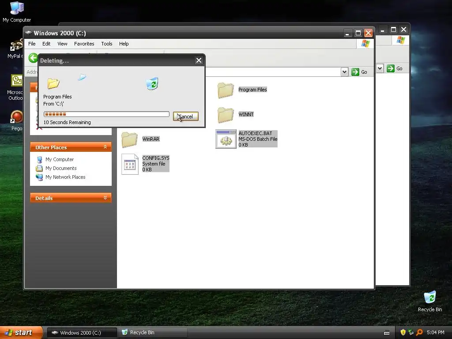This screenshot has width=452, height=339.
Task: Click the Explorer address input field
Action: point(273,72)
